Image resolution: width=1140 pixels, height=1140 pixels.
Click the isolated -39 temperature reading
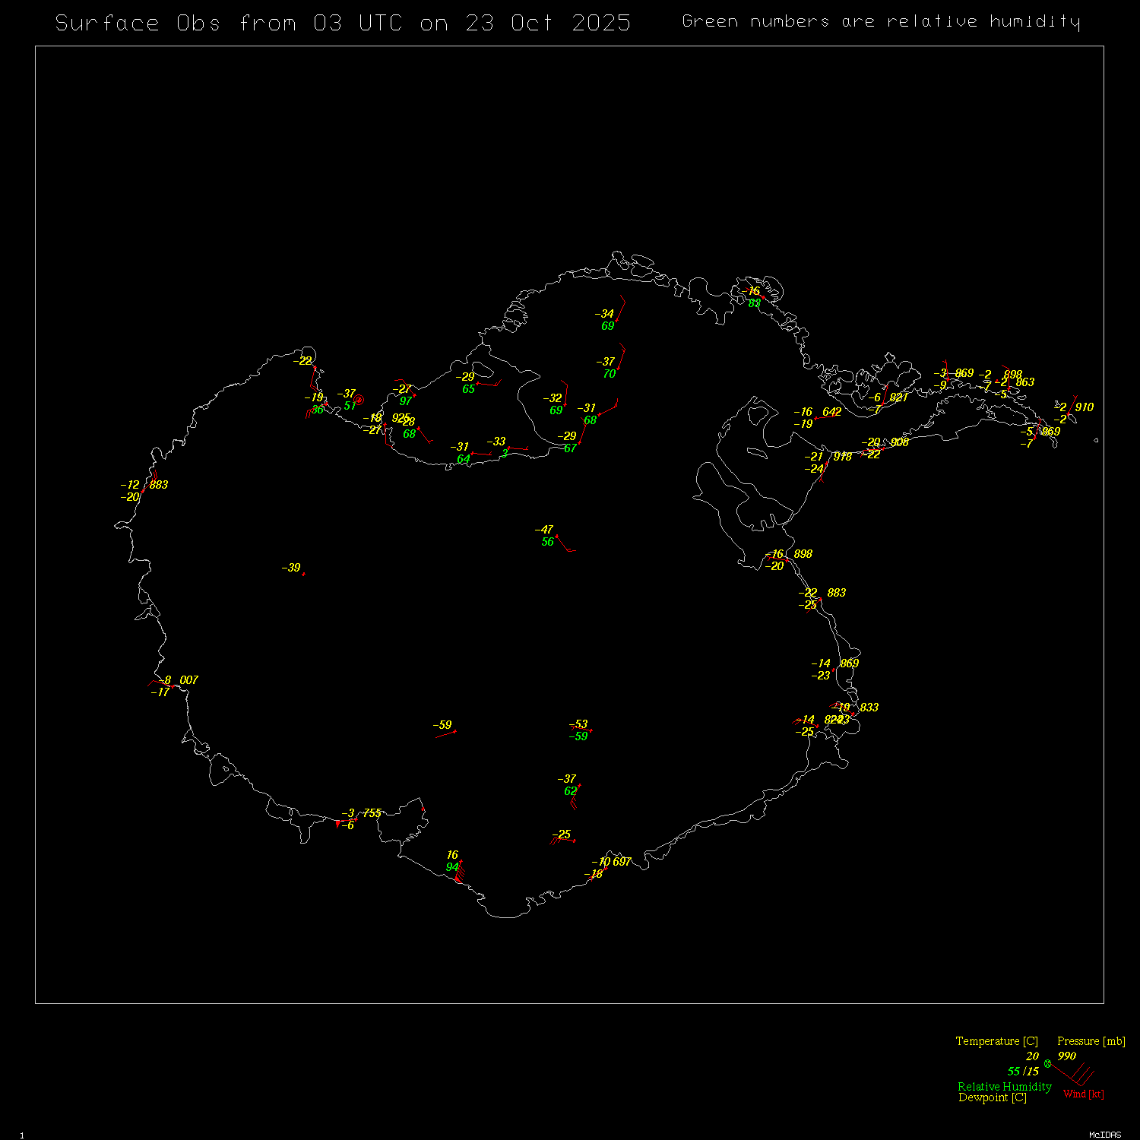(292, 568)
